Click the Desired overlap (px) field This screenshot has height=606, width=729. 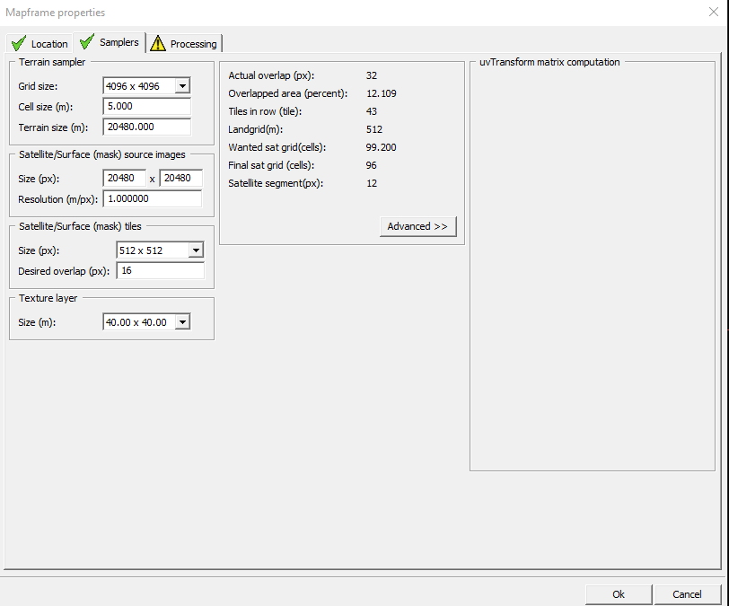[x=160, y=270]
